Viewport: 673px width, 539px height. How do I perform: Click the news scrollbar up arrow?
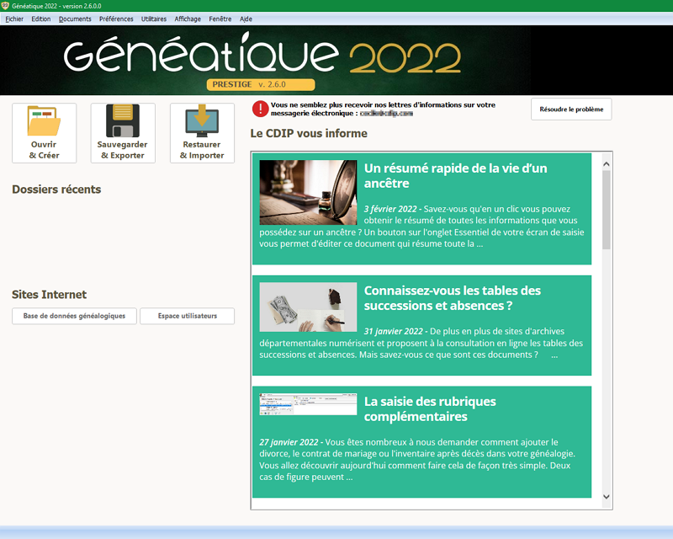pyautogui.click(x=606, y=163)
